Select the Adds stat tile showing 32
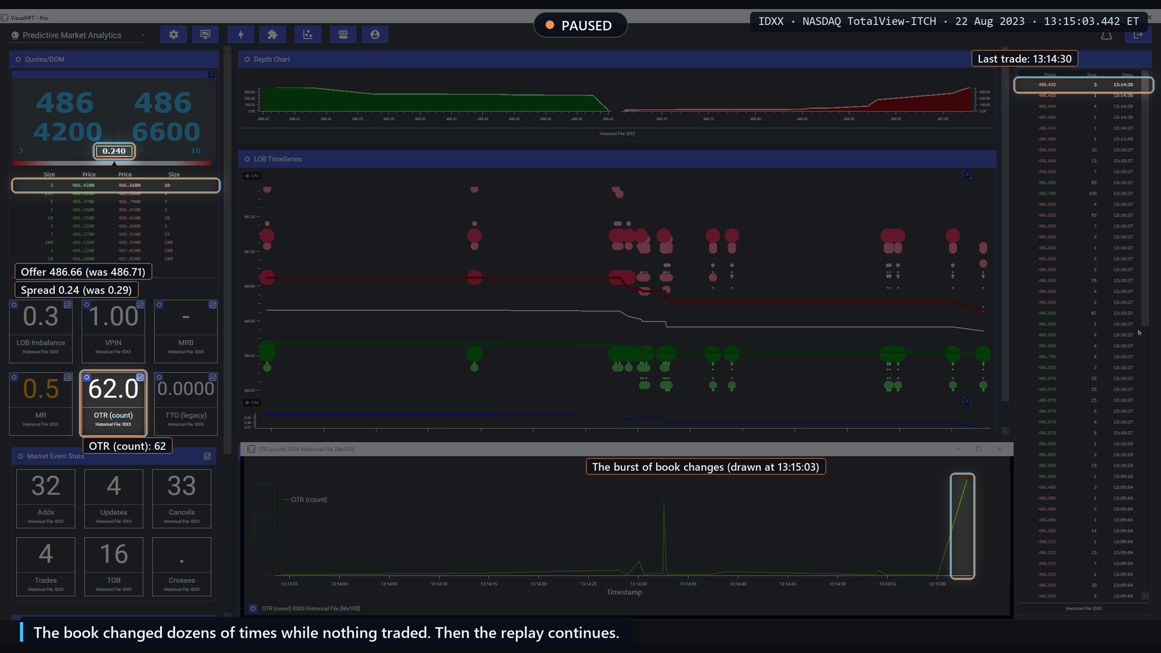 [46, 499]
